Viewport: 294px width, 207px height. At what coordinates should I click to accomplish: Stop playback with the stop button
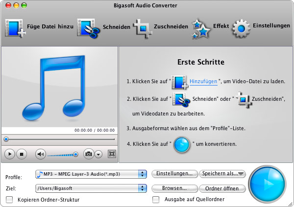(22, 154)
